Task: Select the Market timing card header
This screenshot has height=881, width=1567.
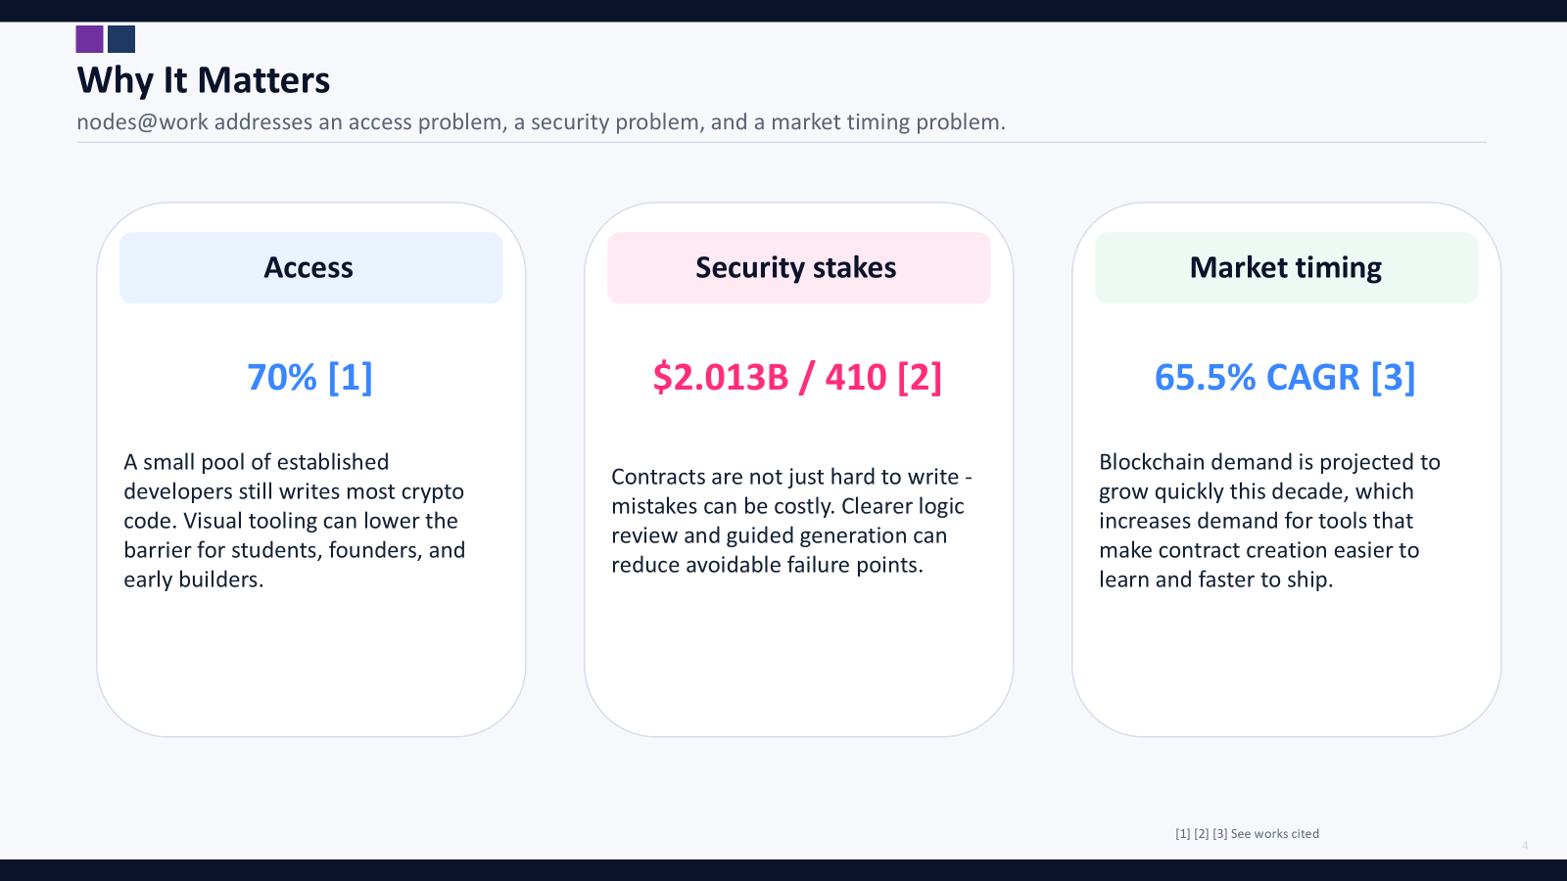Action: point(1286,267)
